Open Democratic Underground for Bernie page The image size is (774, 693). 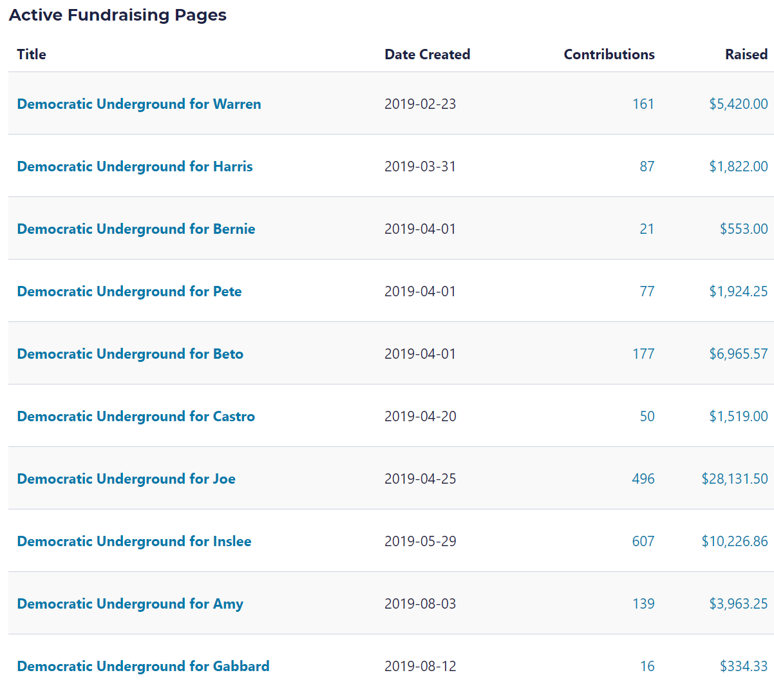(x=136, y=229)
